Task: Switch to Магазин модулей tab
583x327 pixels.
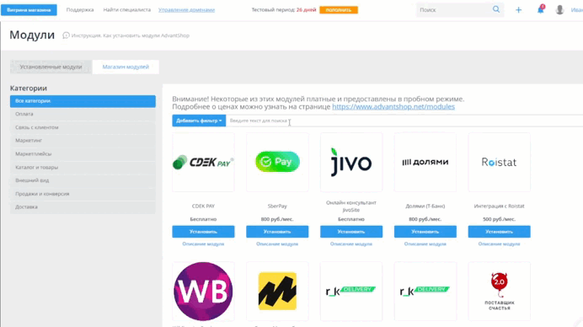Action: pyautogui.click(x=126, y=67)
